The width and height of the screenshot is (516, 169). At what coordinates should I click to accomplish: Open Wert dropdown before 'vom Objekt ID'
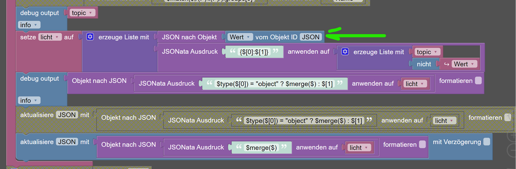[240, 37]
